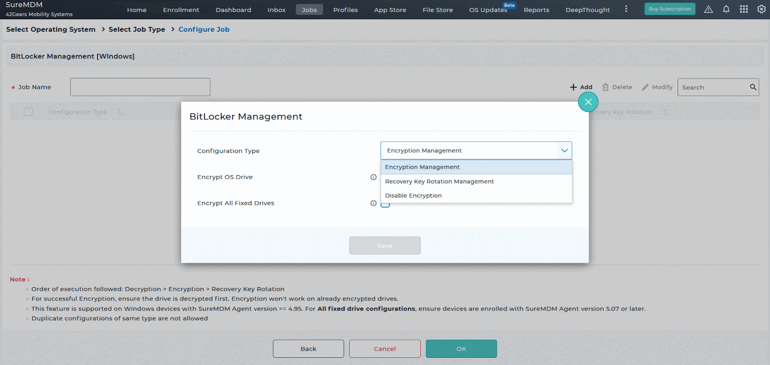
Task: Go to Select Operating System breadcrumb
Action: [51, 29]
